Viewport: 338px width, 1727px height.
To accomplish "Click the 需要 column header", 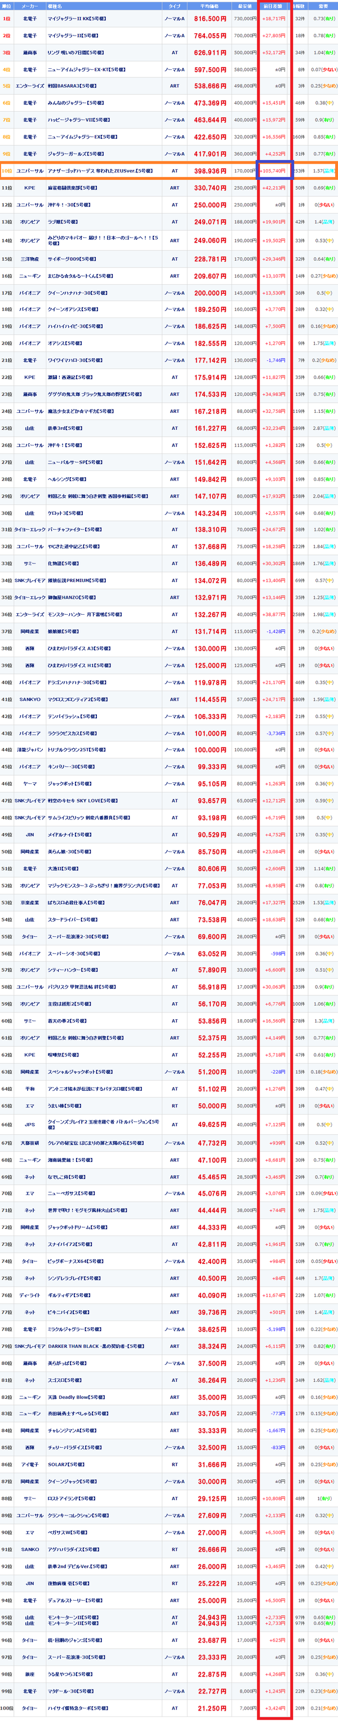I will 323,6.
